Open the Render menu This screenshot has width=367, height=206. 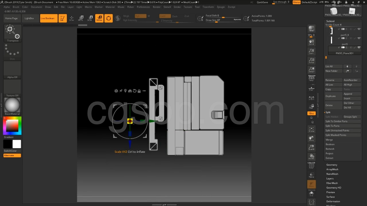pyautogui.click(x=157, y=7)
